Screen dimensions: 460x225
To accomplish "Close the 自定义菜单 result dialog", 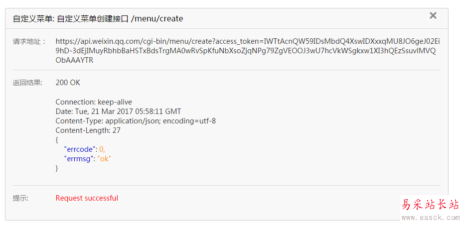I will (433, 16).
